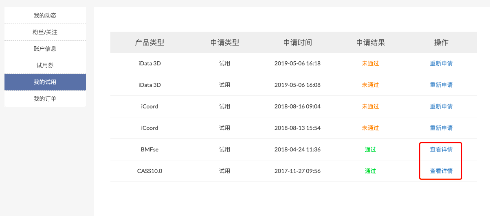490x216 pixels.
Task: Click 重新申请 for iData 3D 16:18 application
Action: tap(441, 63)
